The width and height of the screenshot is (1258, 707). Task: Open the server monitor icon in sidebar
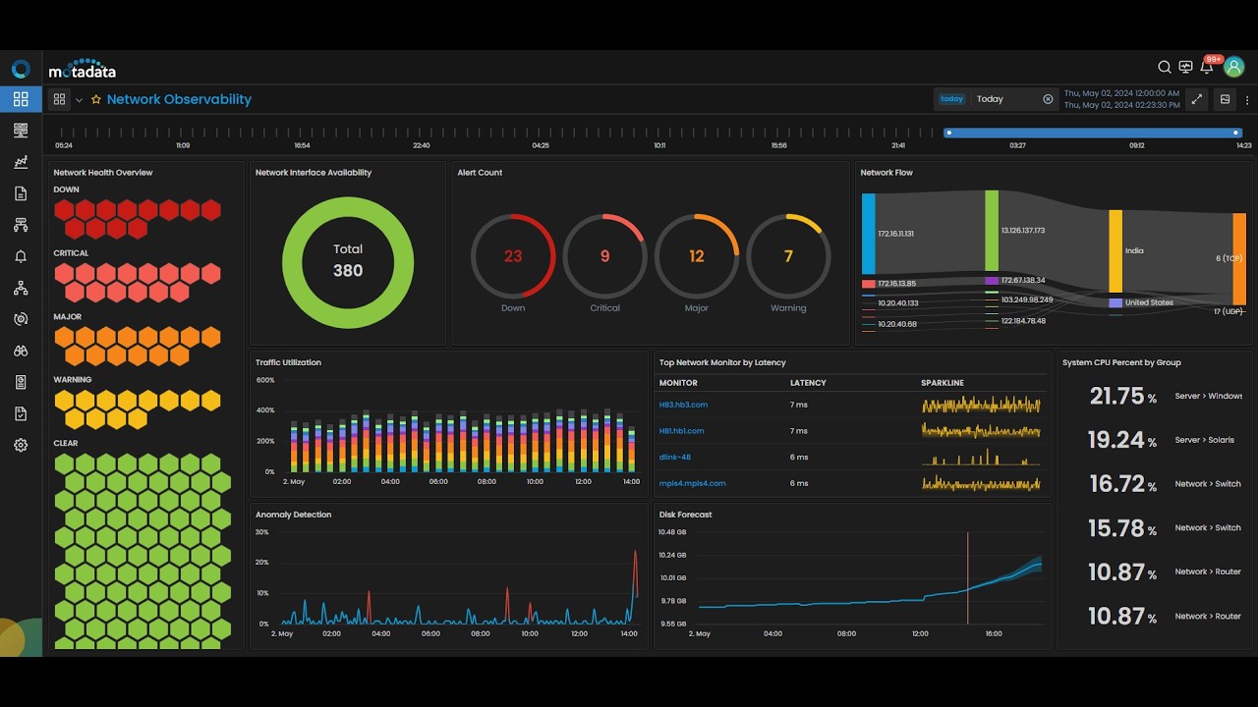pyautogui.click(x=21, y=131)
